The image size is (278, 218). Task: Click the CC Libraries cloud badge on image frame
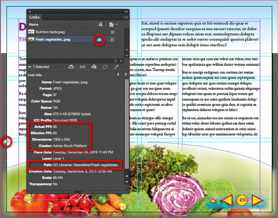(x=6, y=141)
